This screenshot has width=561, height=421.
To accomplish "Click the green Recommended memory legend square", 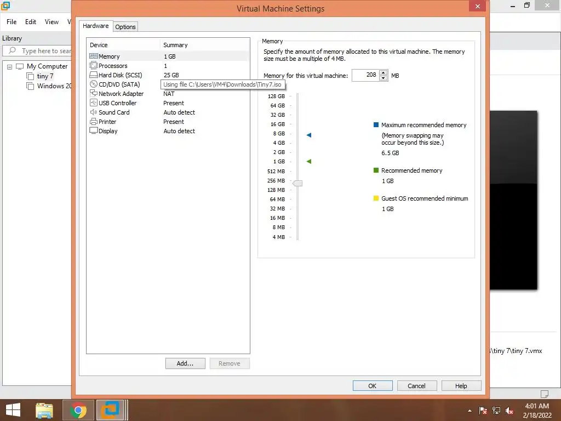I will [x=376, y=170].
